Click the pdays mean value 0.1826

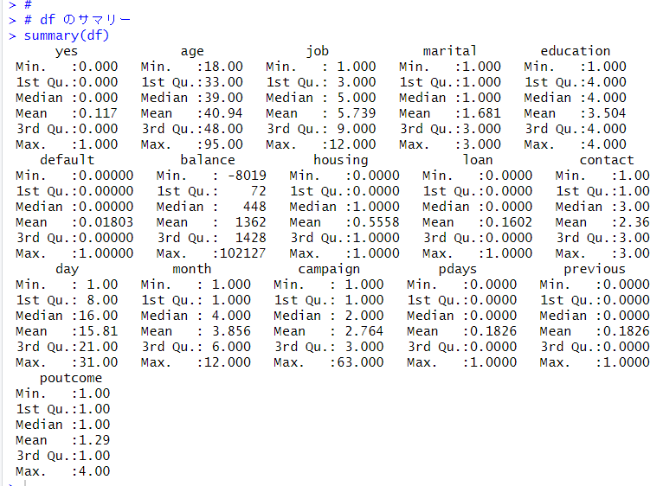coord(493,331)
